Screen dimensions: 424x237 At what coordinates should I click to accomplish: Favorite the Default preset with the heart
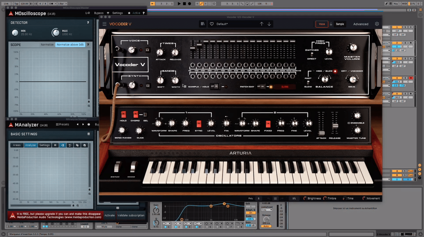pyautogui.click(x=212, y=24)
